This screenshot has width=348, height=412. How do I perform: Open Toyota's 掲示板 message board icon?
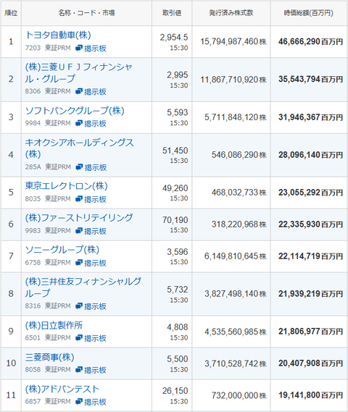click(x=91, y=48)
